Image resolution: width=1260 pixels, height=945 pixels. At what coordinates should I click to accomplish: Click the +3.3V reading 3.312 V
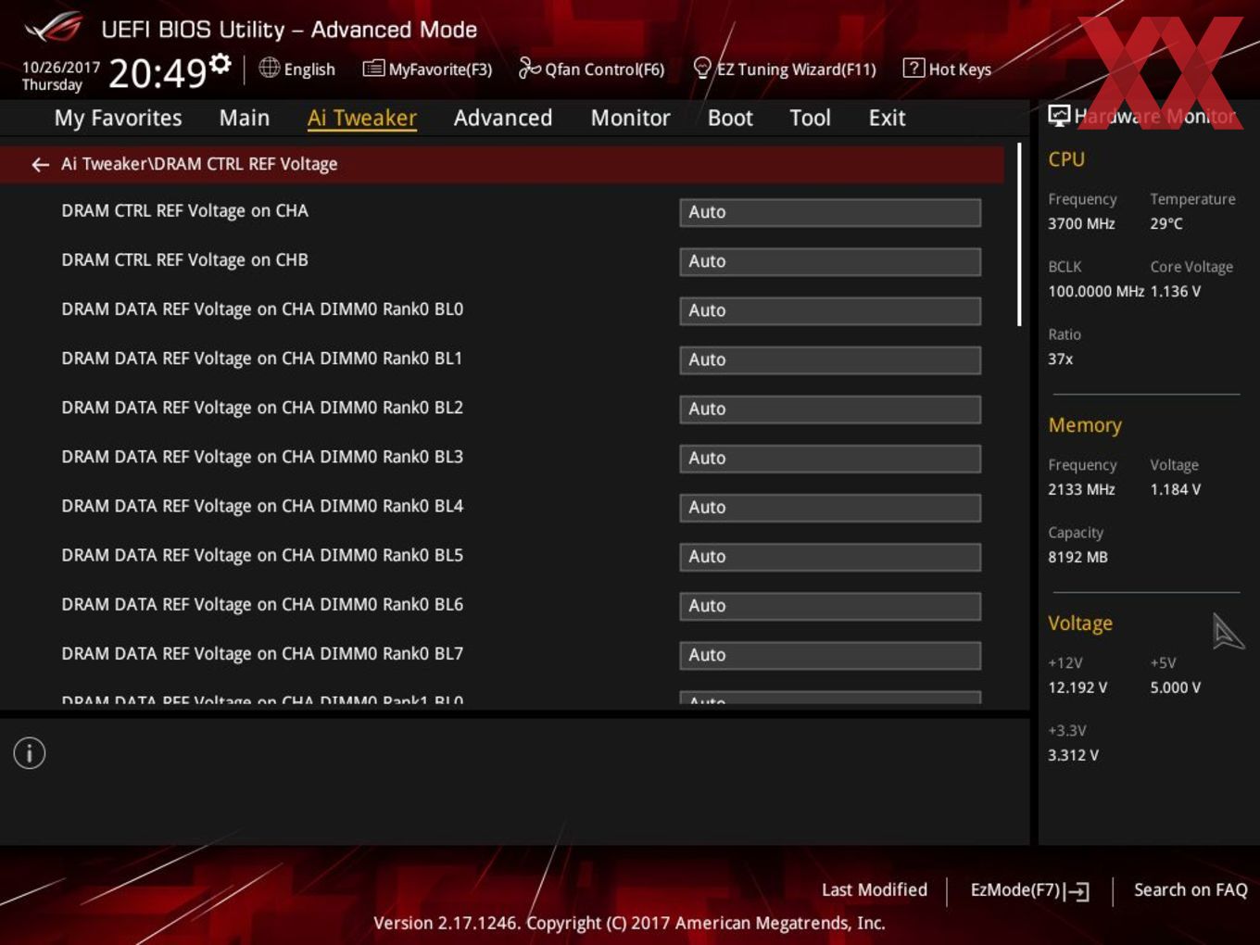pyautogui.click(x=1073, y=755)
